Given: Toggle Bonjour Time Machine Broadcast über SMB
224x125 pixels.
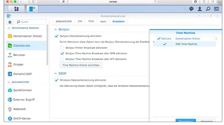Looking at the screenshot, I should pos(62,53).
